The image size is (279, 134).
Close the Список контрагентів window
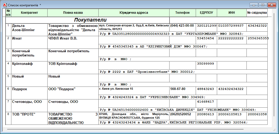point(272,5)
